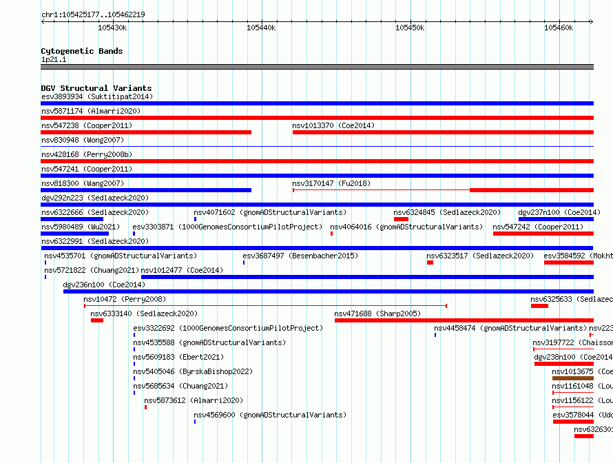
Task: Click the 105460k ruler tick label
Action: 559,28
